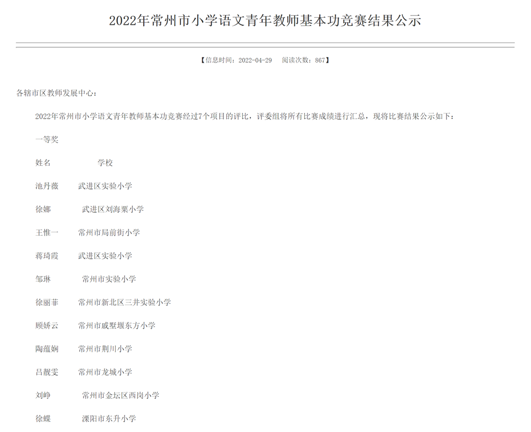Click 常州市局前街小学 school text
The width and height of the screenshot is (531, 432).
click(x=109, y=233)
